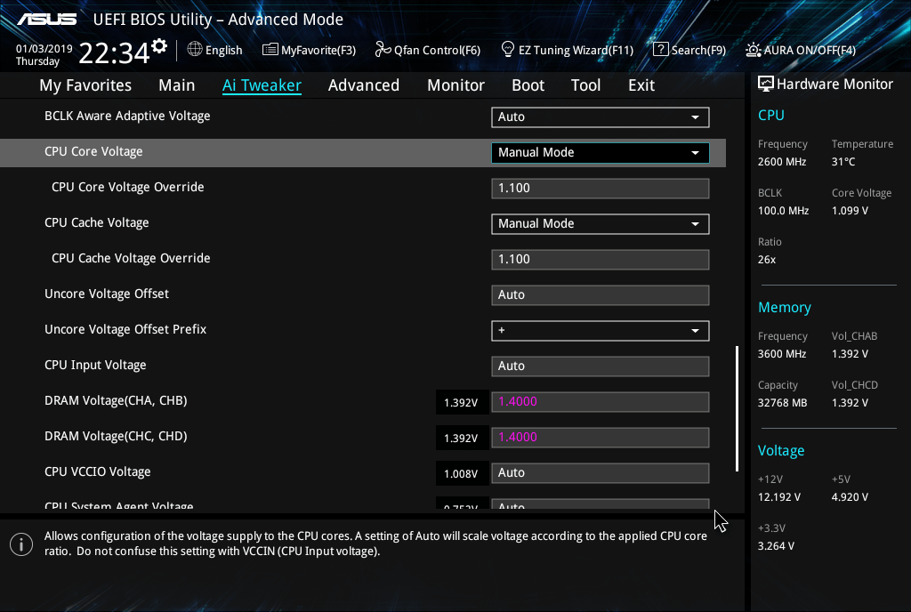Click 2600 MHz CPU frequency value
Image resolution: width=911 pixels, height=612 pixels.
tap(782, 162)
